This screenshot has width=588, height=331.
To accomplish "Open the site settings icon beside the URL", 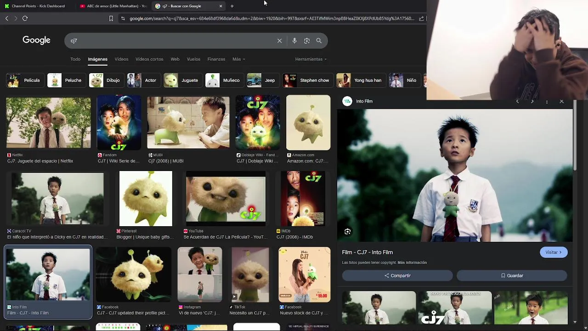I will (x=123, y=18).
